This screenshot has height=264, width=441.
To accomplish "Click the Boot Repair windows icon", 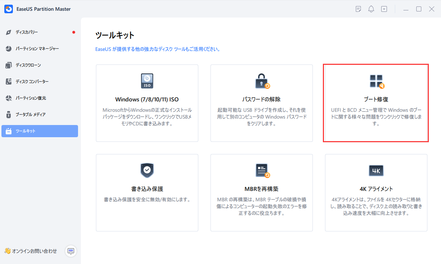I will tap(376, 81).
